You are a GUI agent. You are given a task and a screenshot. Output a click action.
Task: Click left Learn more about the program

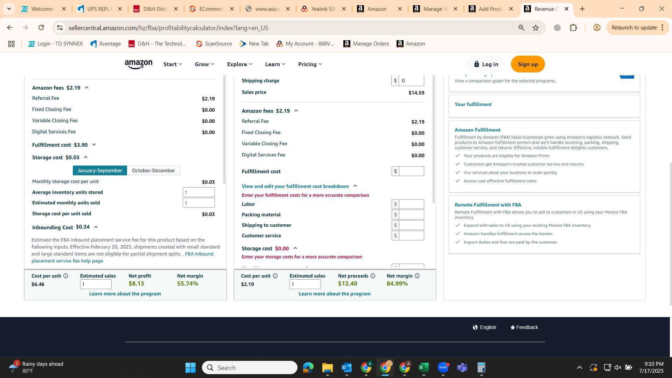click(125, 294)
